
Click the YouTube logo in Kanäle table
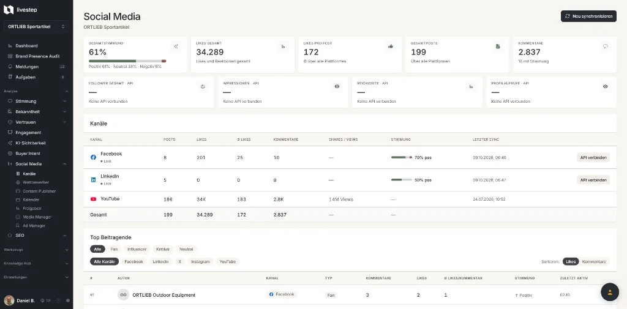click(93, 199)
